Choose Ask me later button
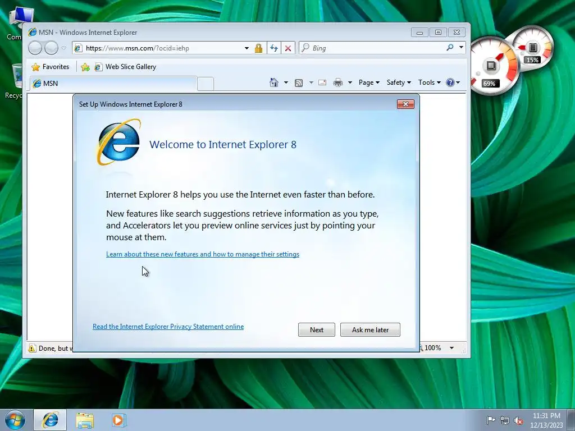Image resolution: width=575 pixels, height=431 pixels. pos(370,329)
